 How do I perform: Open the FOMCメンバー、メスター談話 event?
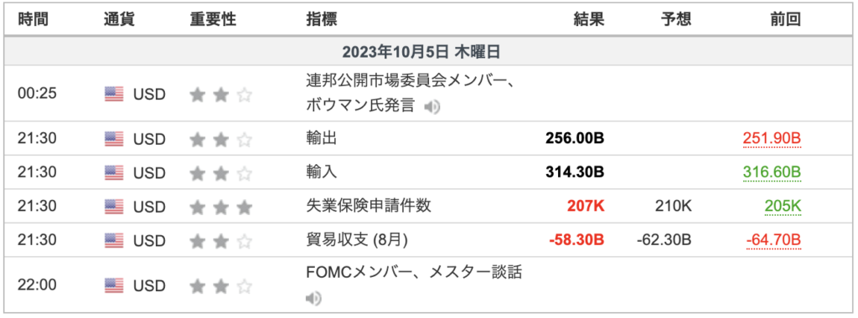[x=414, y=272]
